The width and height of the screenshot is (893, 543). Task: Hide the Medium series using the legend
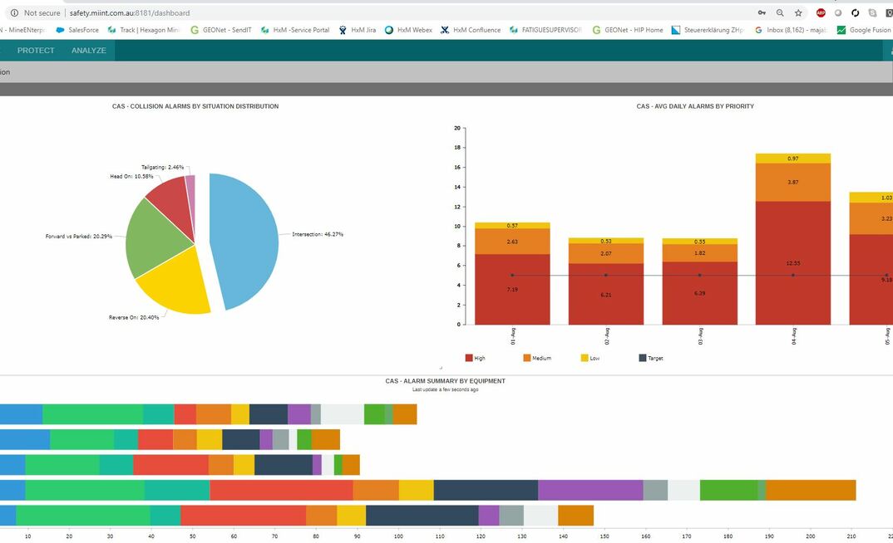(532, 358)
